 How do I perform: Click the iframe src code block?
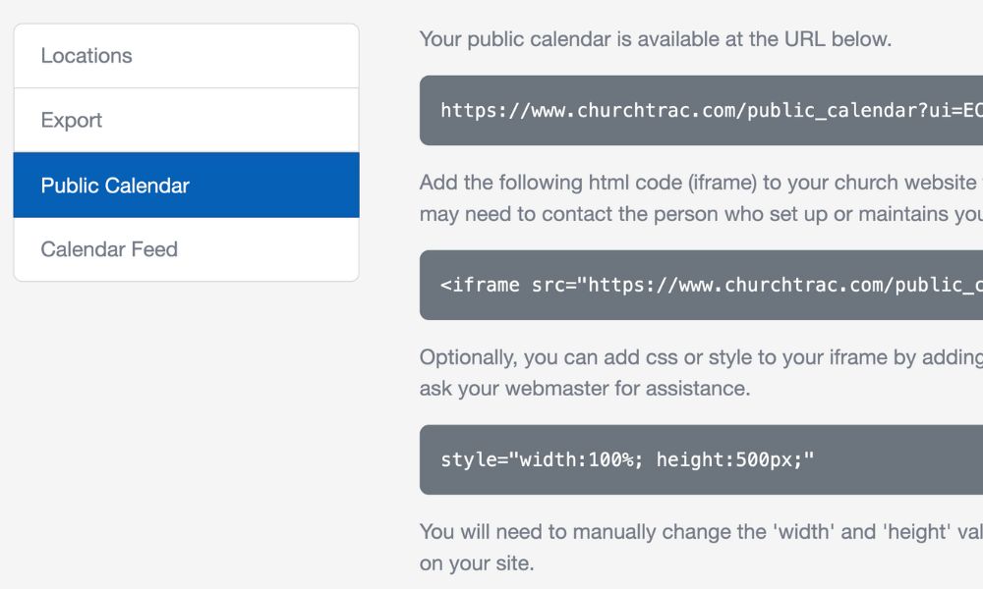pyautogui.click(x=700, y=285)
